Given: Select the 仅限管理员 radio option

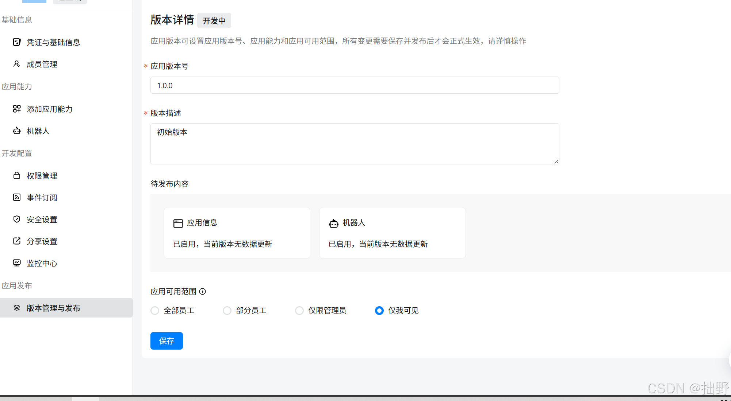Looking at the screenshot, I should click(x=299, y=310).
